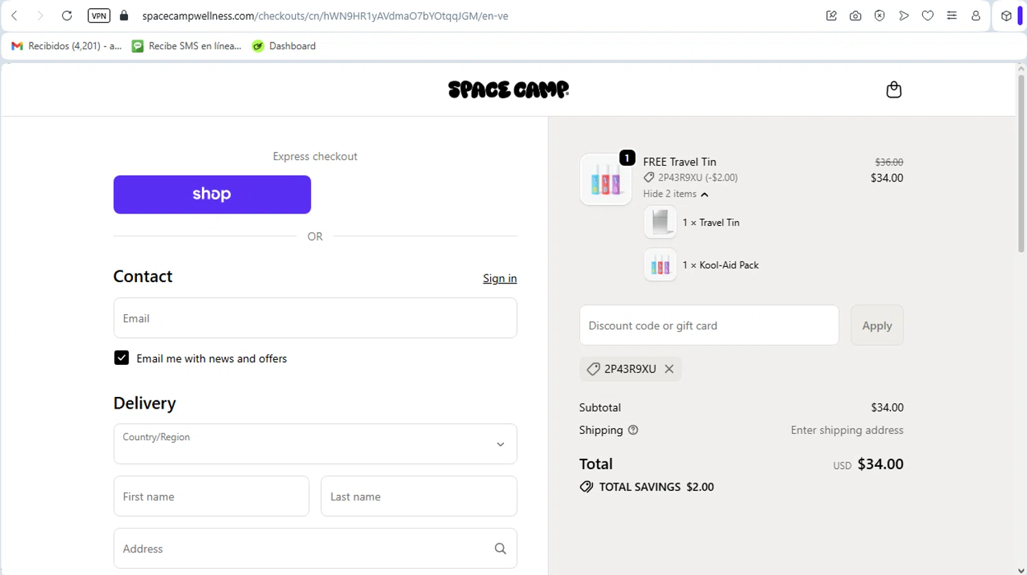Open the Recibidos Gmail bookmark
Image resolution: width=1027 pixels, height=575 pixels.
pos(66,46)
